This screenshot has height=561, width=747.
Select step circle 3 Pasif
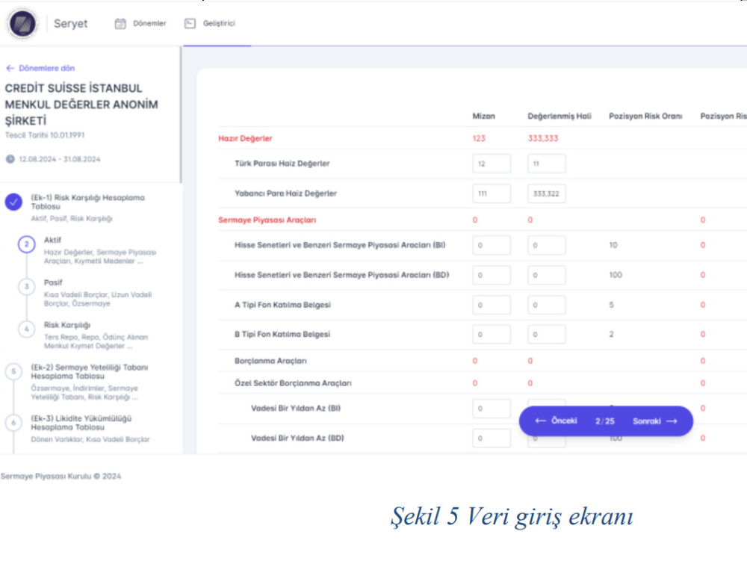click(x=27, y=287)
